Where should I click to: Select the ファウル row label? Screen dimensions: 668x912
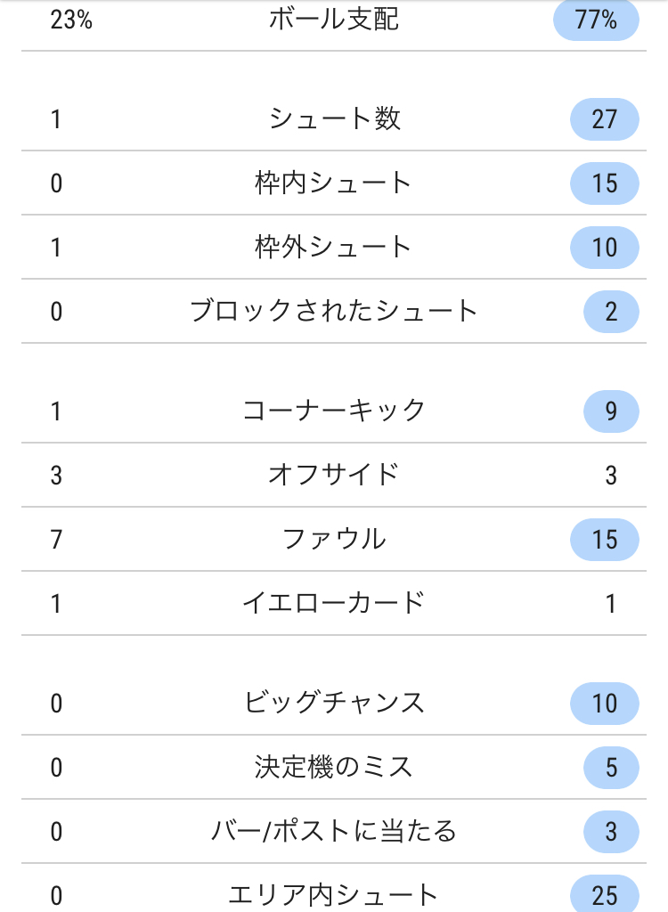click(334, 539)
